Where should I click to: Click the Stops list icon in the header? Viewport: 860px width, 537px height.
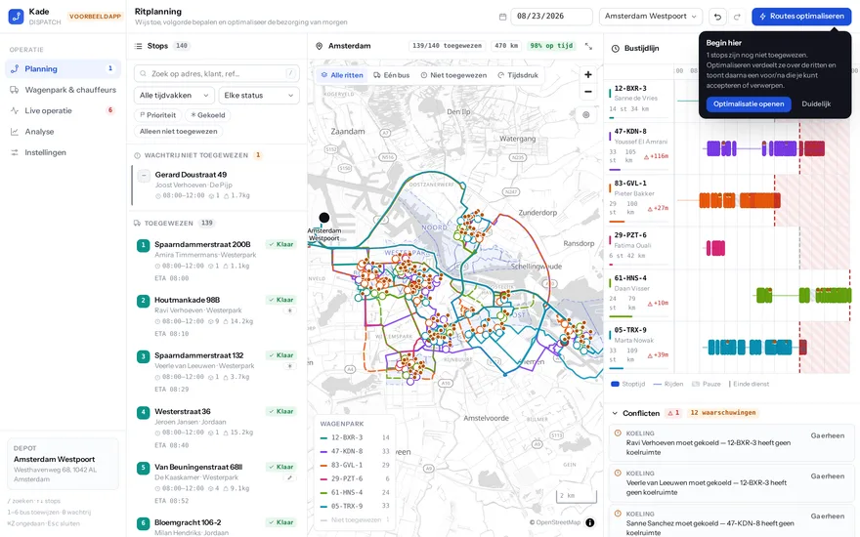pos(138,46)
